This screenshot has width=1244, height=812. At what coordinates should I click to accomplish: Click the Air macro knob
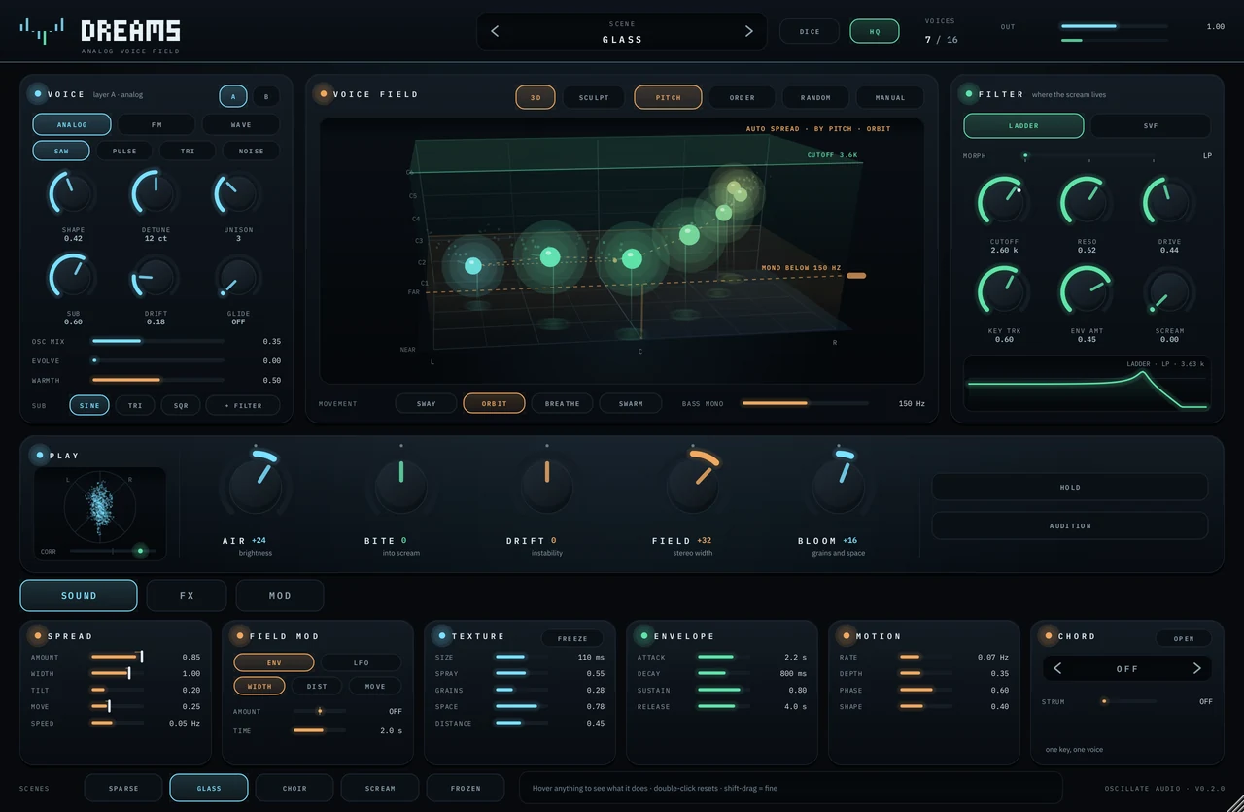point(255,485)
